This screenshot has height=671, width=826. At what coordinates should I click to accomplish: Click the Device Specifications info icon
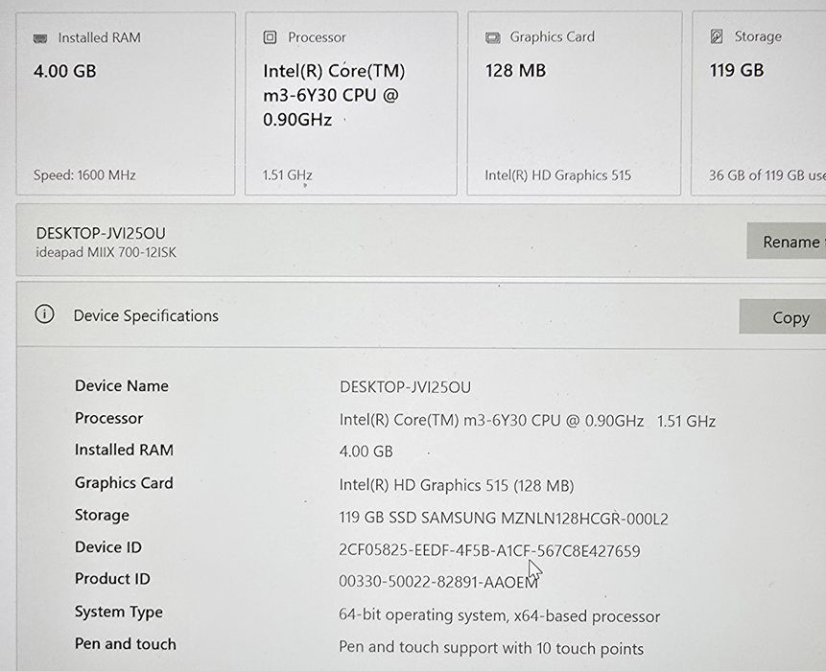45,314
